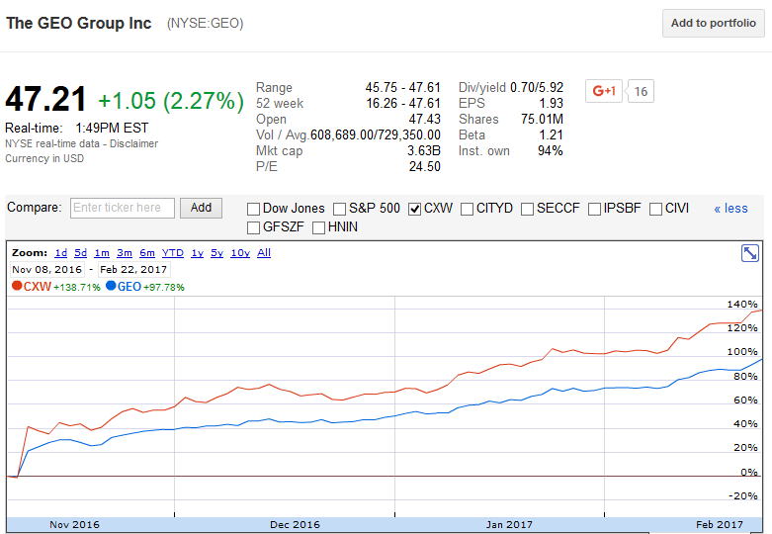
Task: Click the stock price 47.21
Action: pos(45,99)
